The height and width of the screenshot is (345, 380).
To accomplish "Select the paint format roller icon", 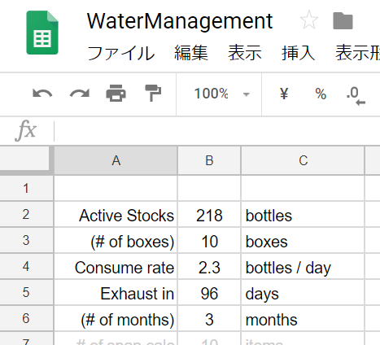I will 153,94.
